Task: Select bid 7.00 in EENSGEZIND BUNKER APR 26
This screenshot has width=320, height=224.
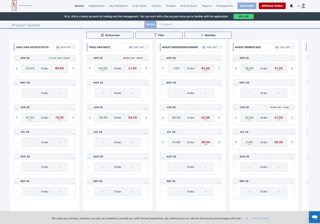Action: (176, 68)
